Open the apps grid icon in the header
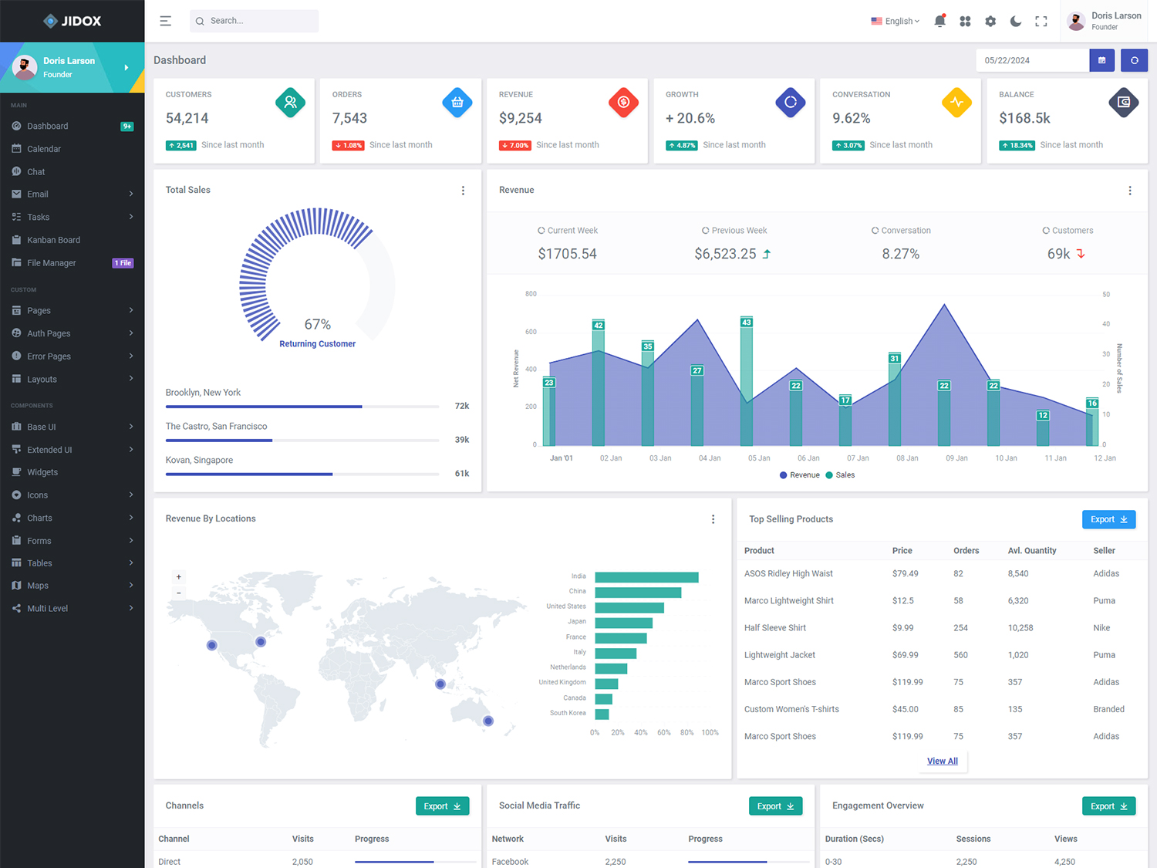 (965, 21)
